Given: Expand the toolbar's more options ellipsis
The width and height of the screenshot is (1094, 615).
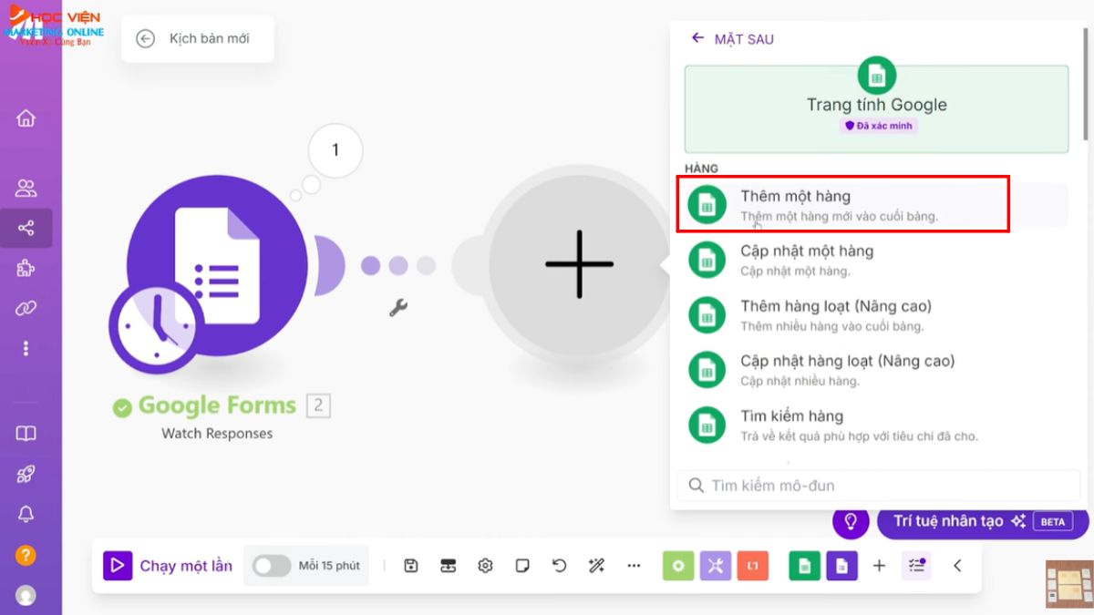Looking at the screenshot, I should tap(635, 566).
